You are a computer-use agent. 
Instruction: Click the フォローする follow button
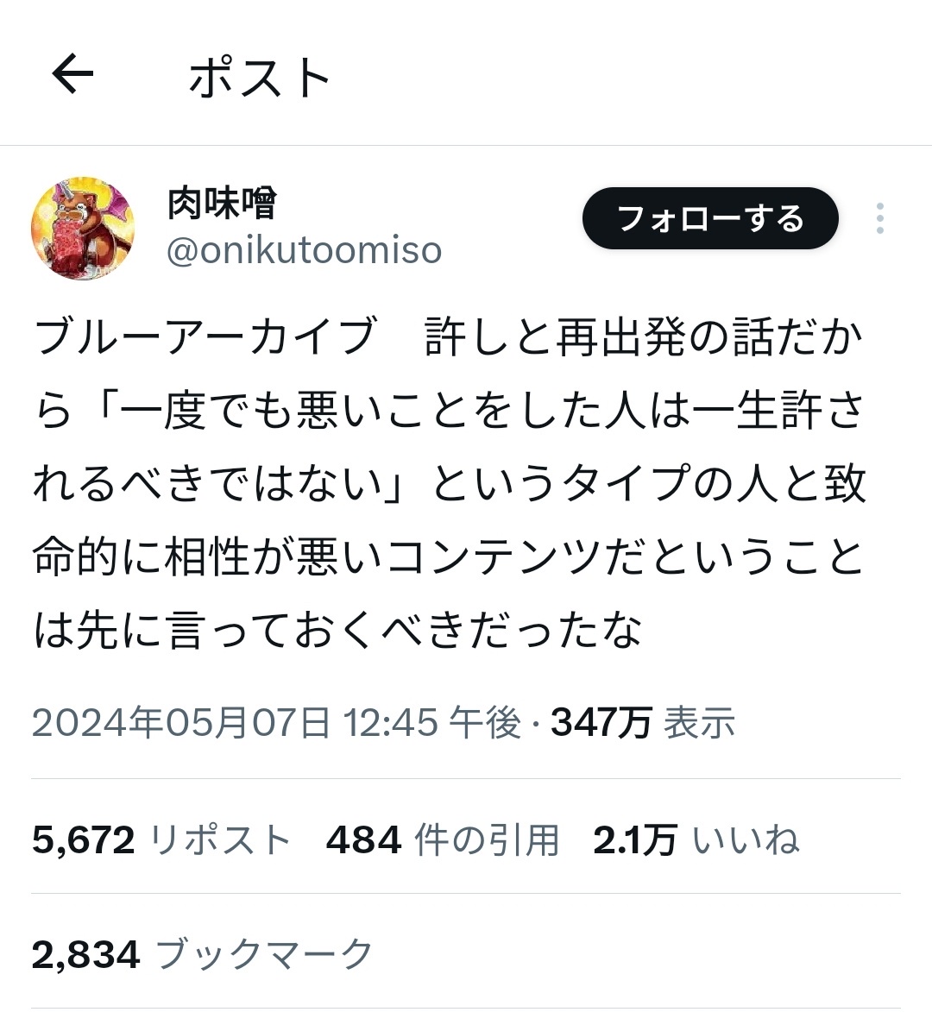(710, 218)
